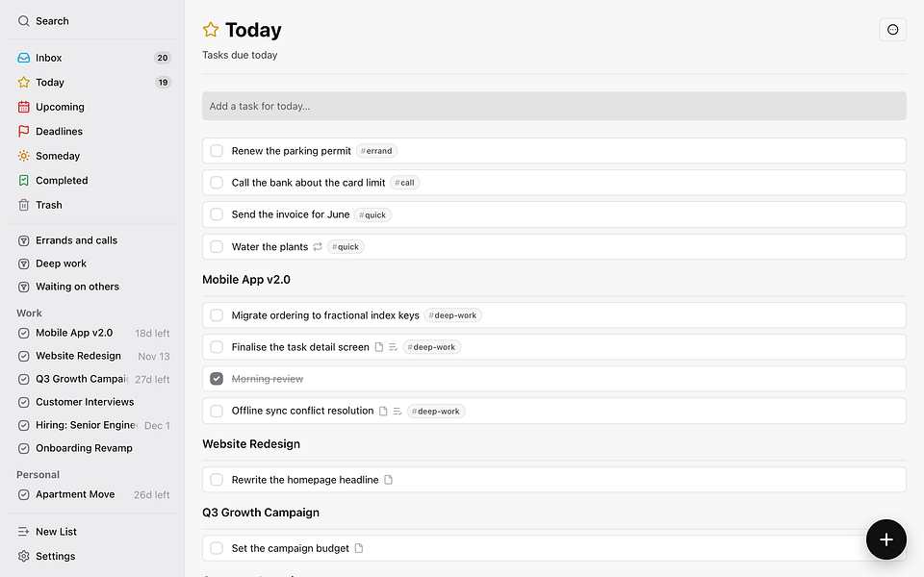Image resolution: width=924 pixels, height=577 pixels.
Task: Open the Hiring: Senior Engineer project
Action: coord(94,425)
